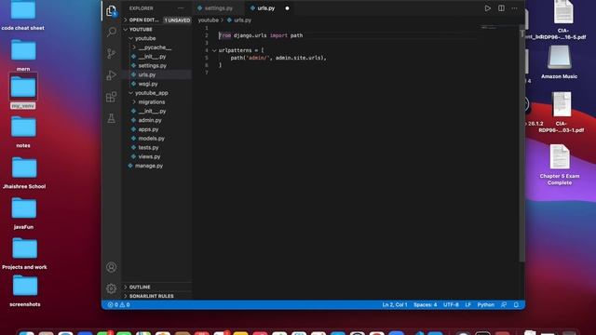Open the Source Control view
The width and height of the screenshot is (596, 335).
point(112,54)
